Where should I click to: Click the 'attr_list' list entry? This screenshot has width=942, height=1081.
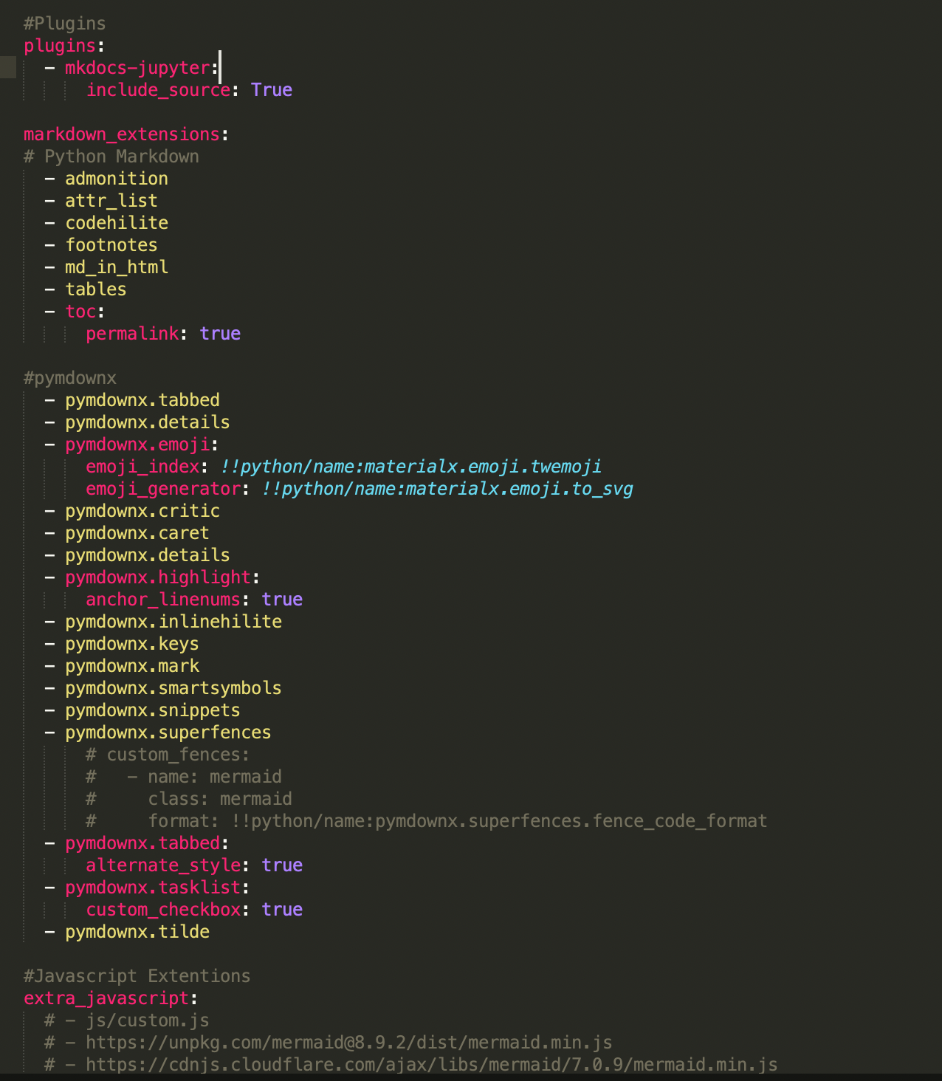pyautogui.click(x=111, y=201)
